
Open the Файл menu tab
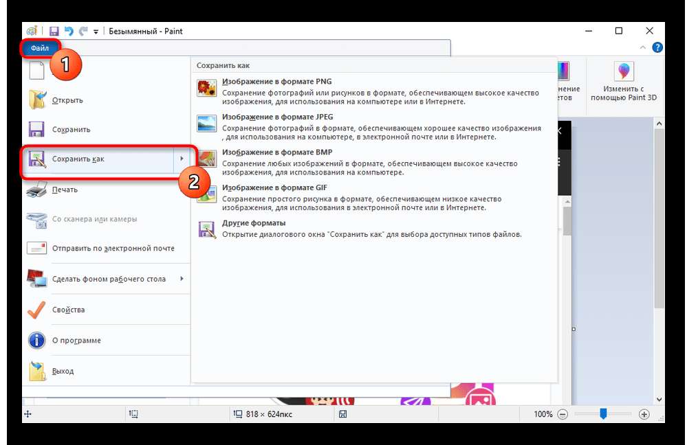coord(40,48)
